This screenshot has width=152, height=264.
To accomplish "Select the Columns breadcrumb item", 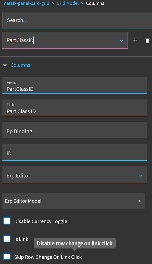I will tap(95, 3).
